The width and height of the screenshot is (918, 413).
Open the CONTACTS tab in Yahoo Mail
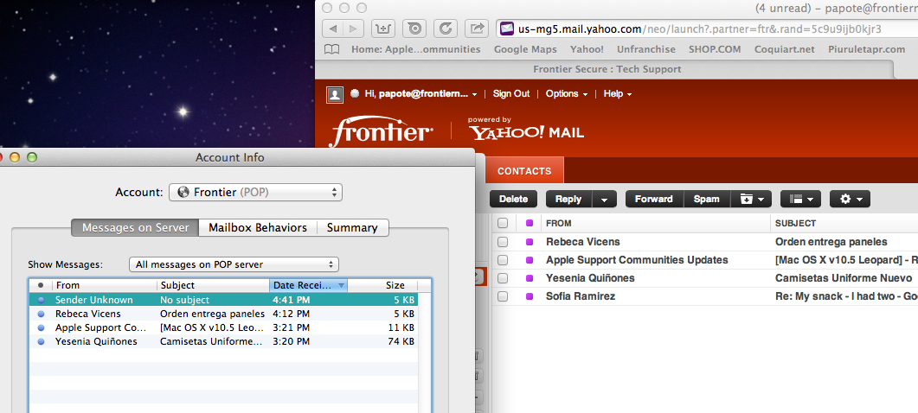pos(524,171)
